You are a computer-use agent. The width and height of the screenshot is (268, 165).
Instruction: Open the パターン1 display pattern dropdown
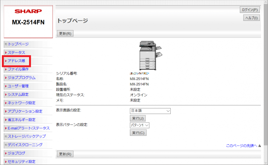pyautogui.click(x=140, y=125)
